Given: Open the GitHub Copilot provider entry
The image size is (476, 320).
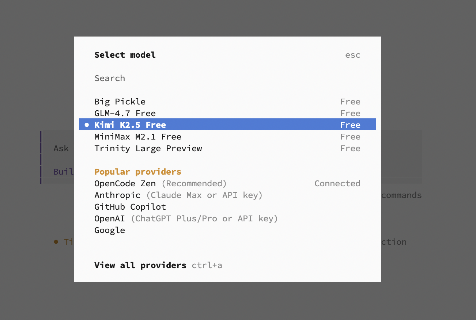Looking at the screenshot, I should (130, 207).
